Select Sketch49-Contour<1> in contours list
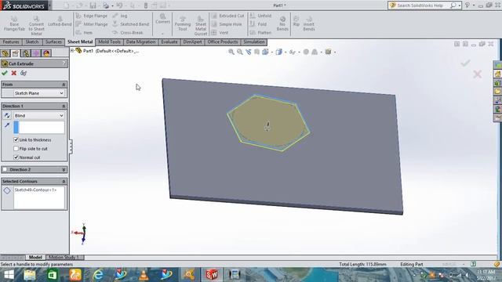502x282 pixels. tap(35, 190)
